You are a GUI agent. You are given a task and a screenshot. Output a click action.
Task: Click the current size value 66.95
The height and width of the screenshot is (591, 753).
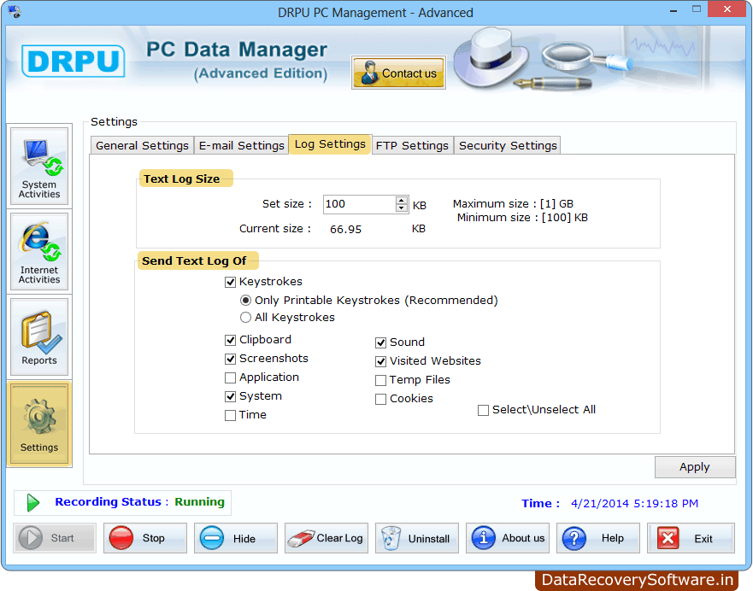click(x=346, y=229)
